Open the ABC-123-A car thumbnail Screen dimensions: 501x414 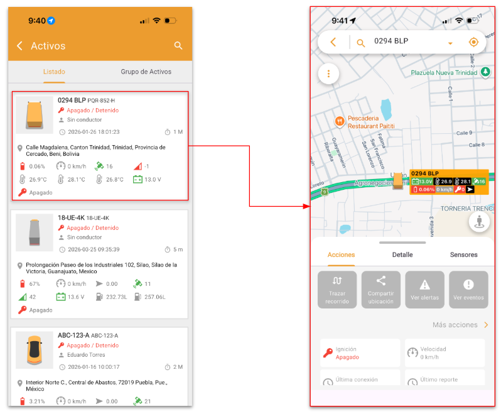(35, 350)
